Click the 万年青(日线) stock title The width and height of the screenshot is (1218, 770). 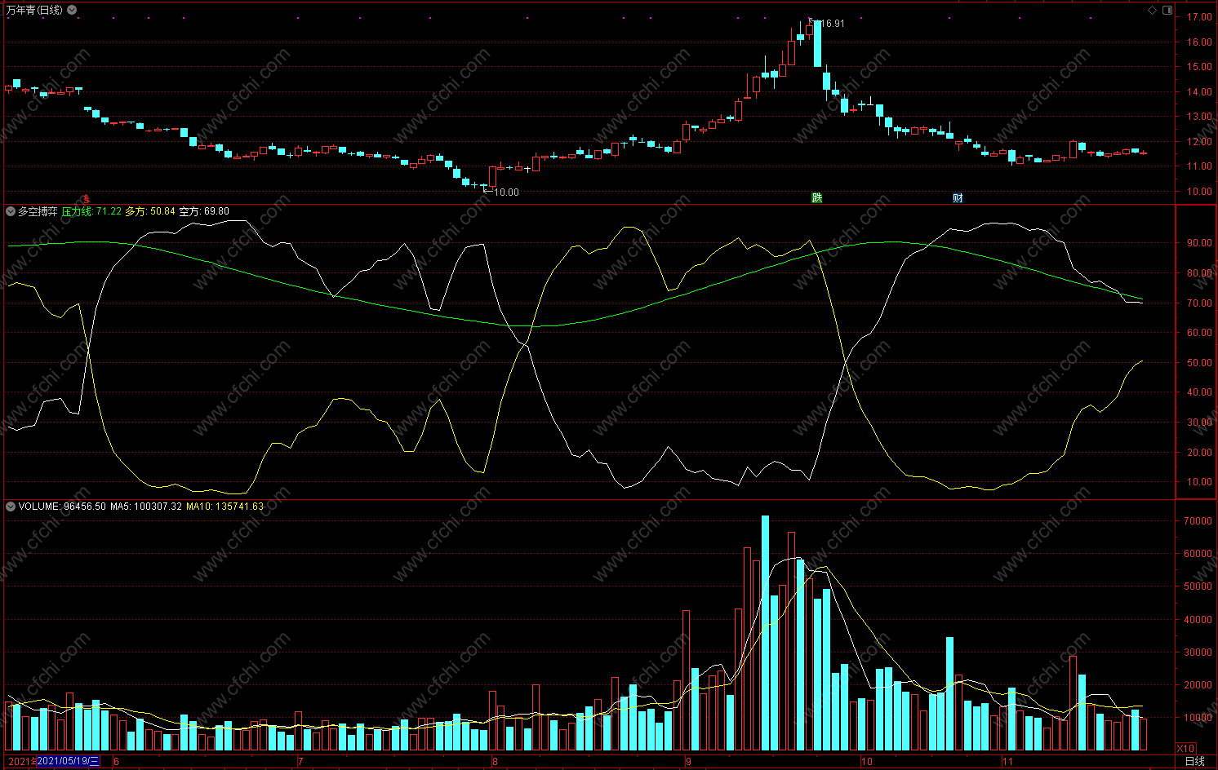(x=34, y=10)
